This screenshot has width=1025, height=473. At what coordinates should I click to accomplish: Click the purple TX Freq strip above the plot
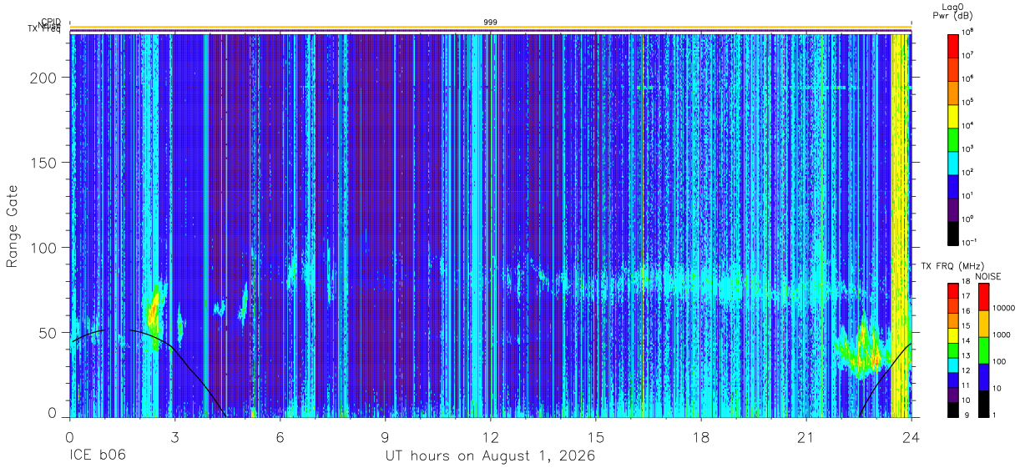tap(491, 31)
